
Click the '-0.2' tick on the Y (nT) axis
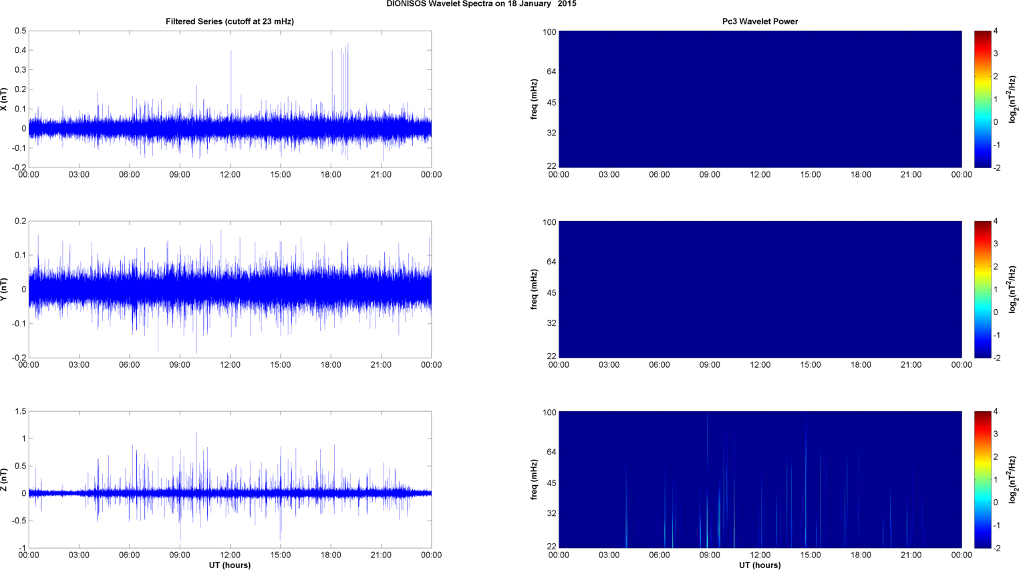tap(19, 358)
